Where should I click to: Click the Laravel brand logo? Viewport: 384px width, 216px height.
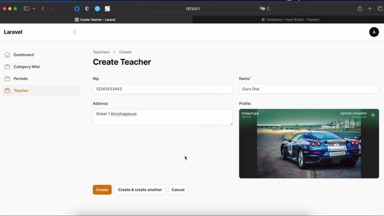click(x=13, y=32)
